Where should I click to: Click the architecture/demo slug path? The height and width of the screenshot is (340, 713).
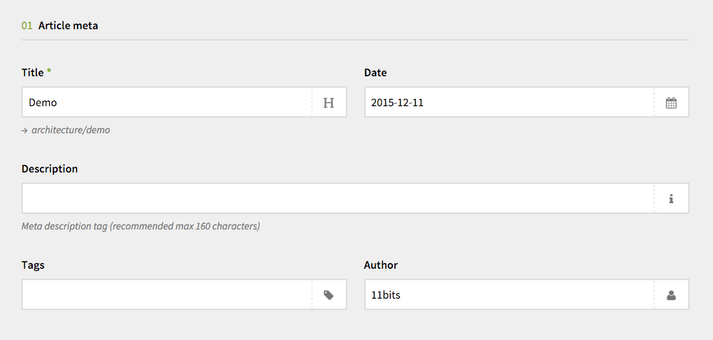pos(71,130)
